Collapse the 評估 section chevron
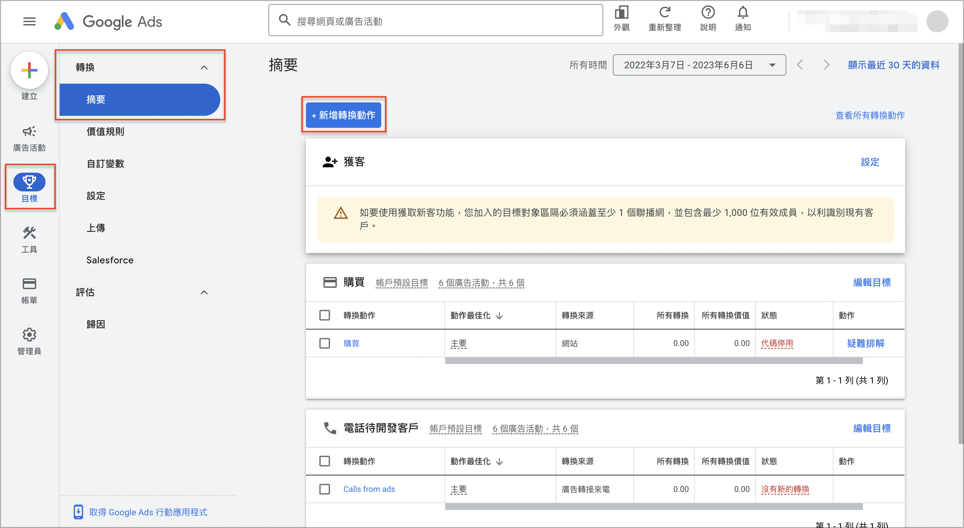 tap(204, 292)
